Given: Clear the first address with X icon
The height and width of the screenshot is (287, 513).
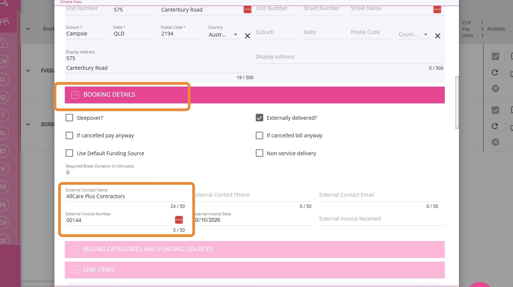Looking at the screenshot, I should 248,36.
